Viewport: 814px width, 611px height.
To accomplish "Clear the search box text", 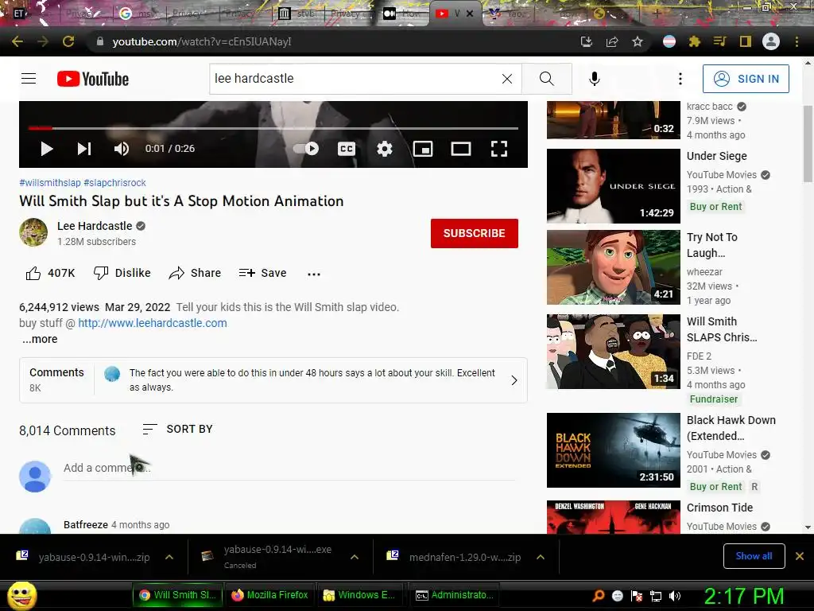I will pyautogui.click(x=507, y=79).
